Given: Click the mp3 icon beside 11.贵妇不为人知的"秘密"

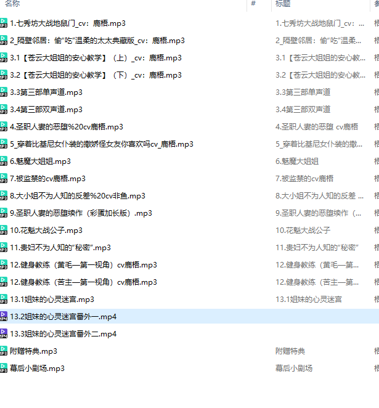Looking at the screenshot, I should pos(4,247).
